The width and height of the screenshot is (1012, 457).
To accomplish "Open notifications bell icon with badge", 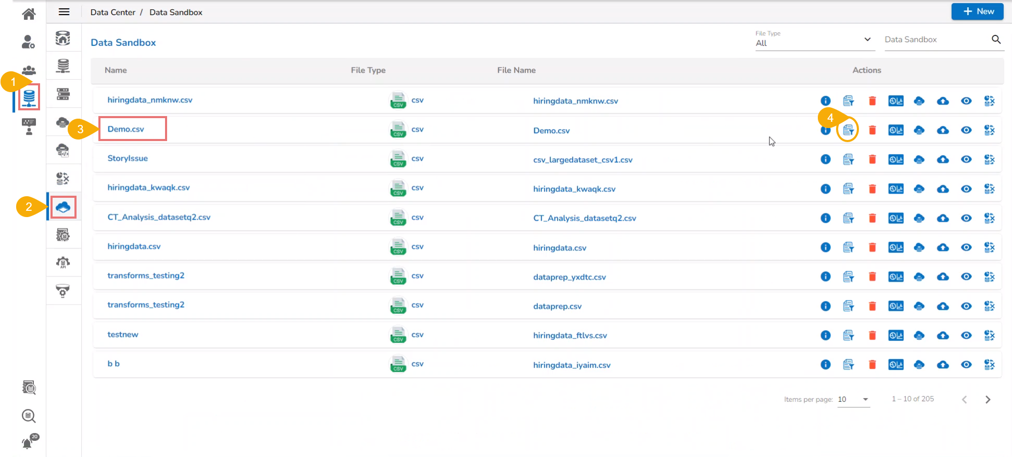I will (28, 442).
